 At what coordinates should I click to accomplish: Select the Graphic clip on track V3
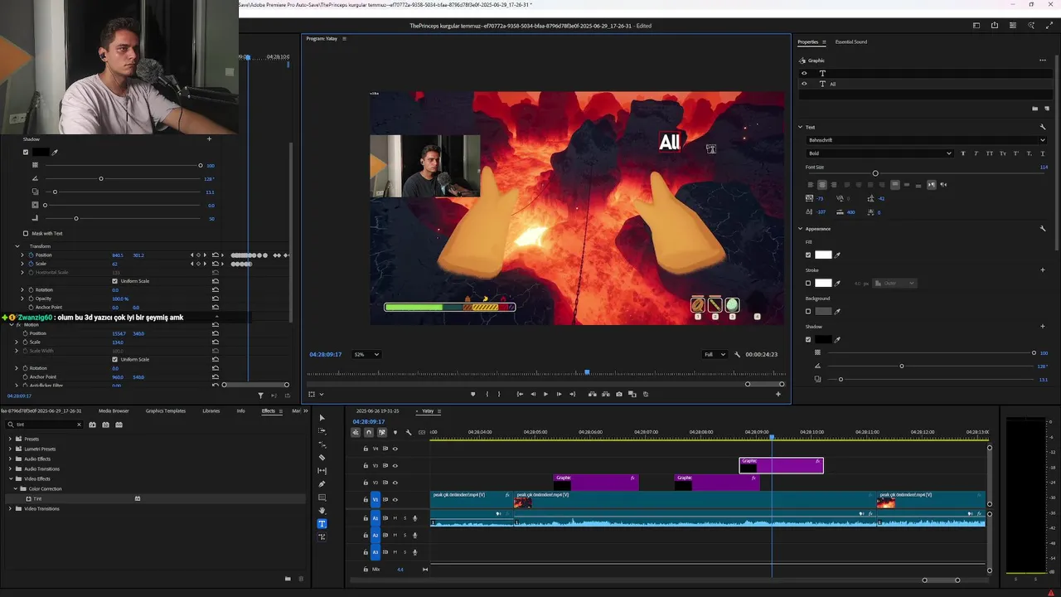point(781,466)
